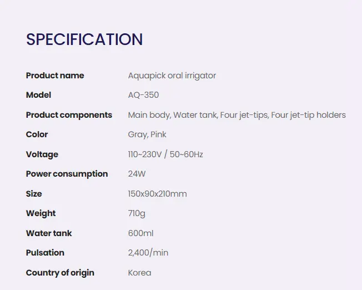Click the 24W power value

(x=137, y=174)
